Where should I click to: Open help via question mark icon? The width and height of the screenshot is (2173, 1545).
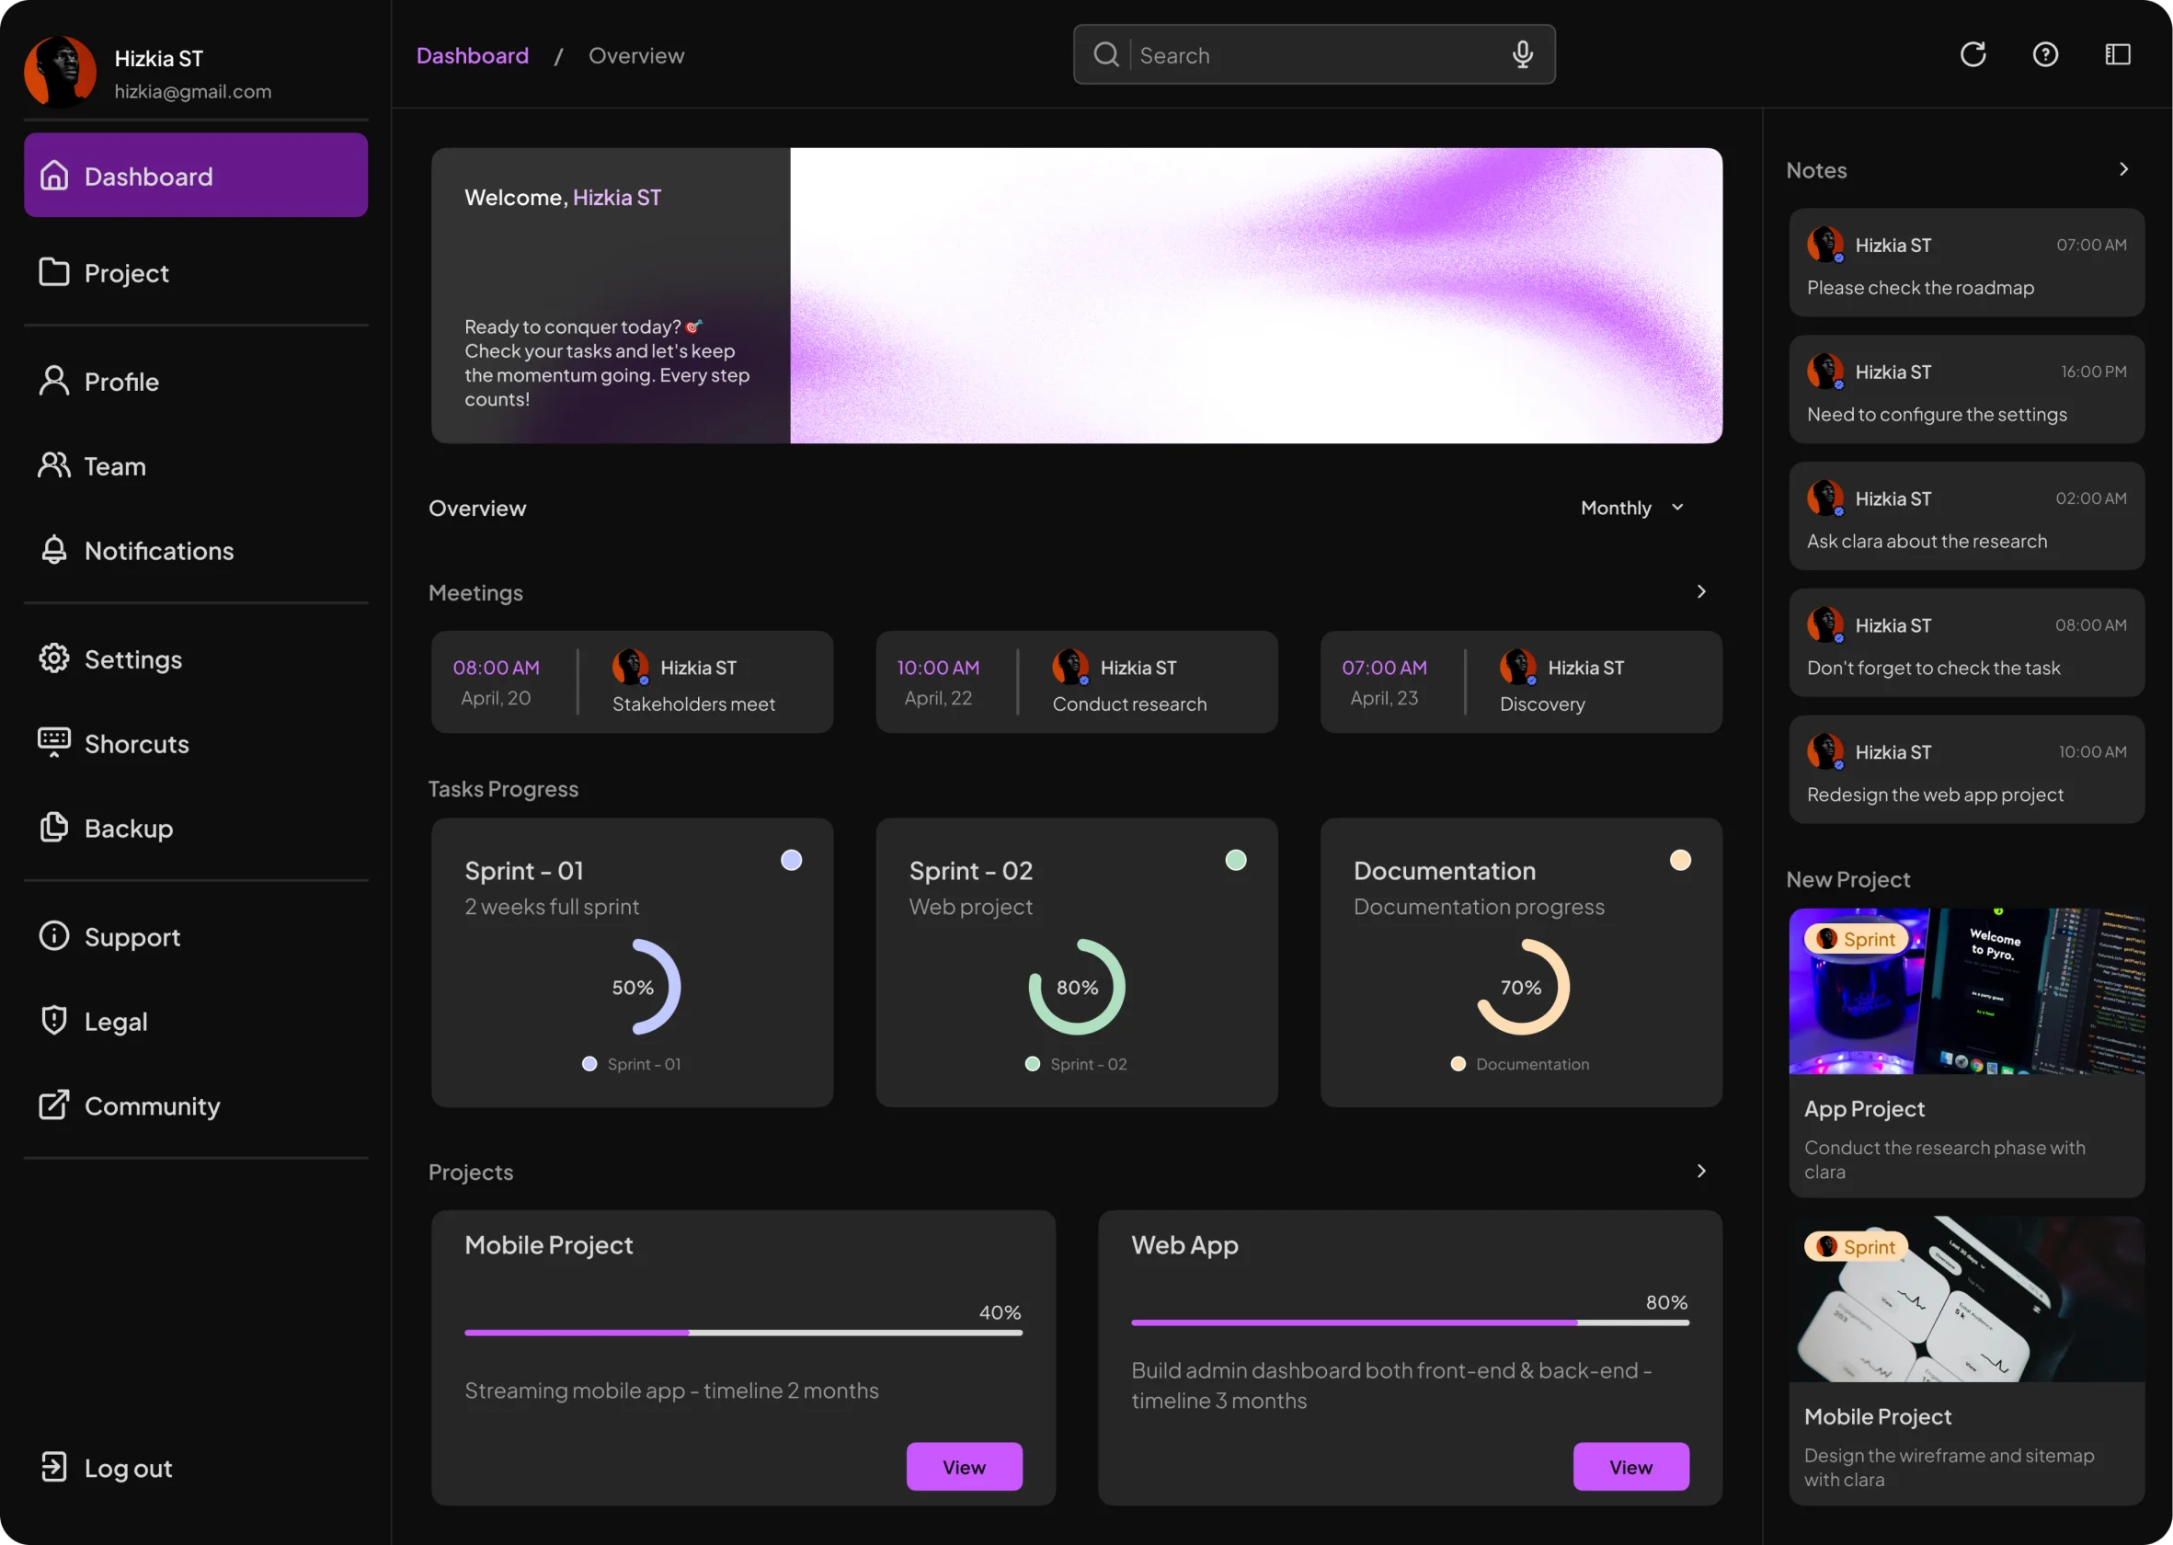point(2044,54)
